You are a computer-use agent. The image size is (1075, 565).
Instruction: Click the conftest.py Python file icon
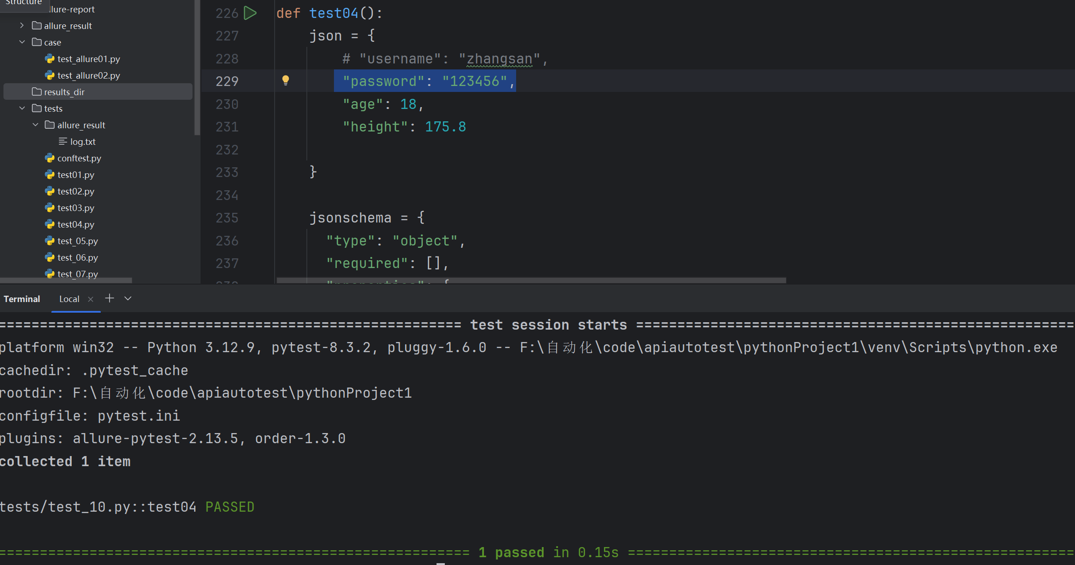coord(50,158)
